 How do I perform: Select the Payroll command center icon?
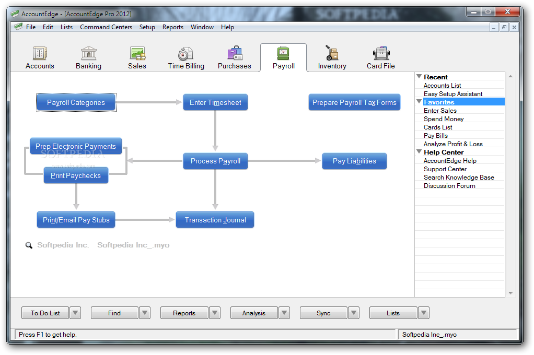[x=283, y=53]
